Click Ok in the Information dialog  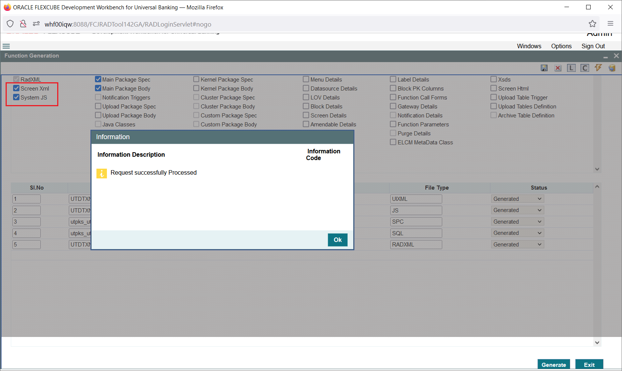338,240
